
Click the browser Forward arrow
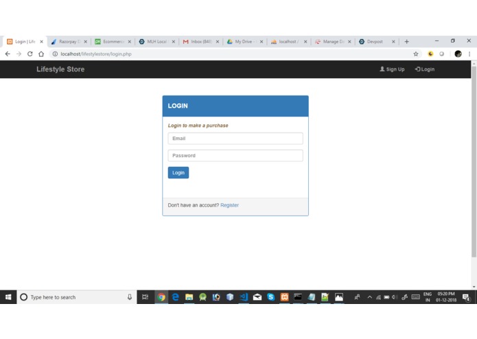click(19, 54)
